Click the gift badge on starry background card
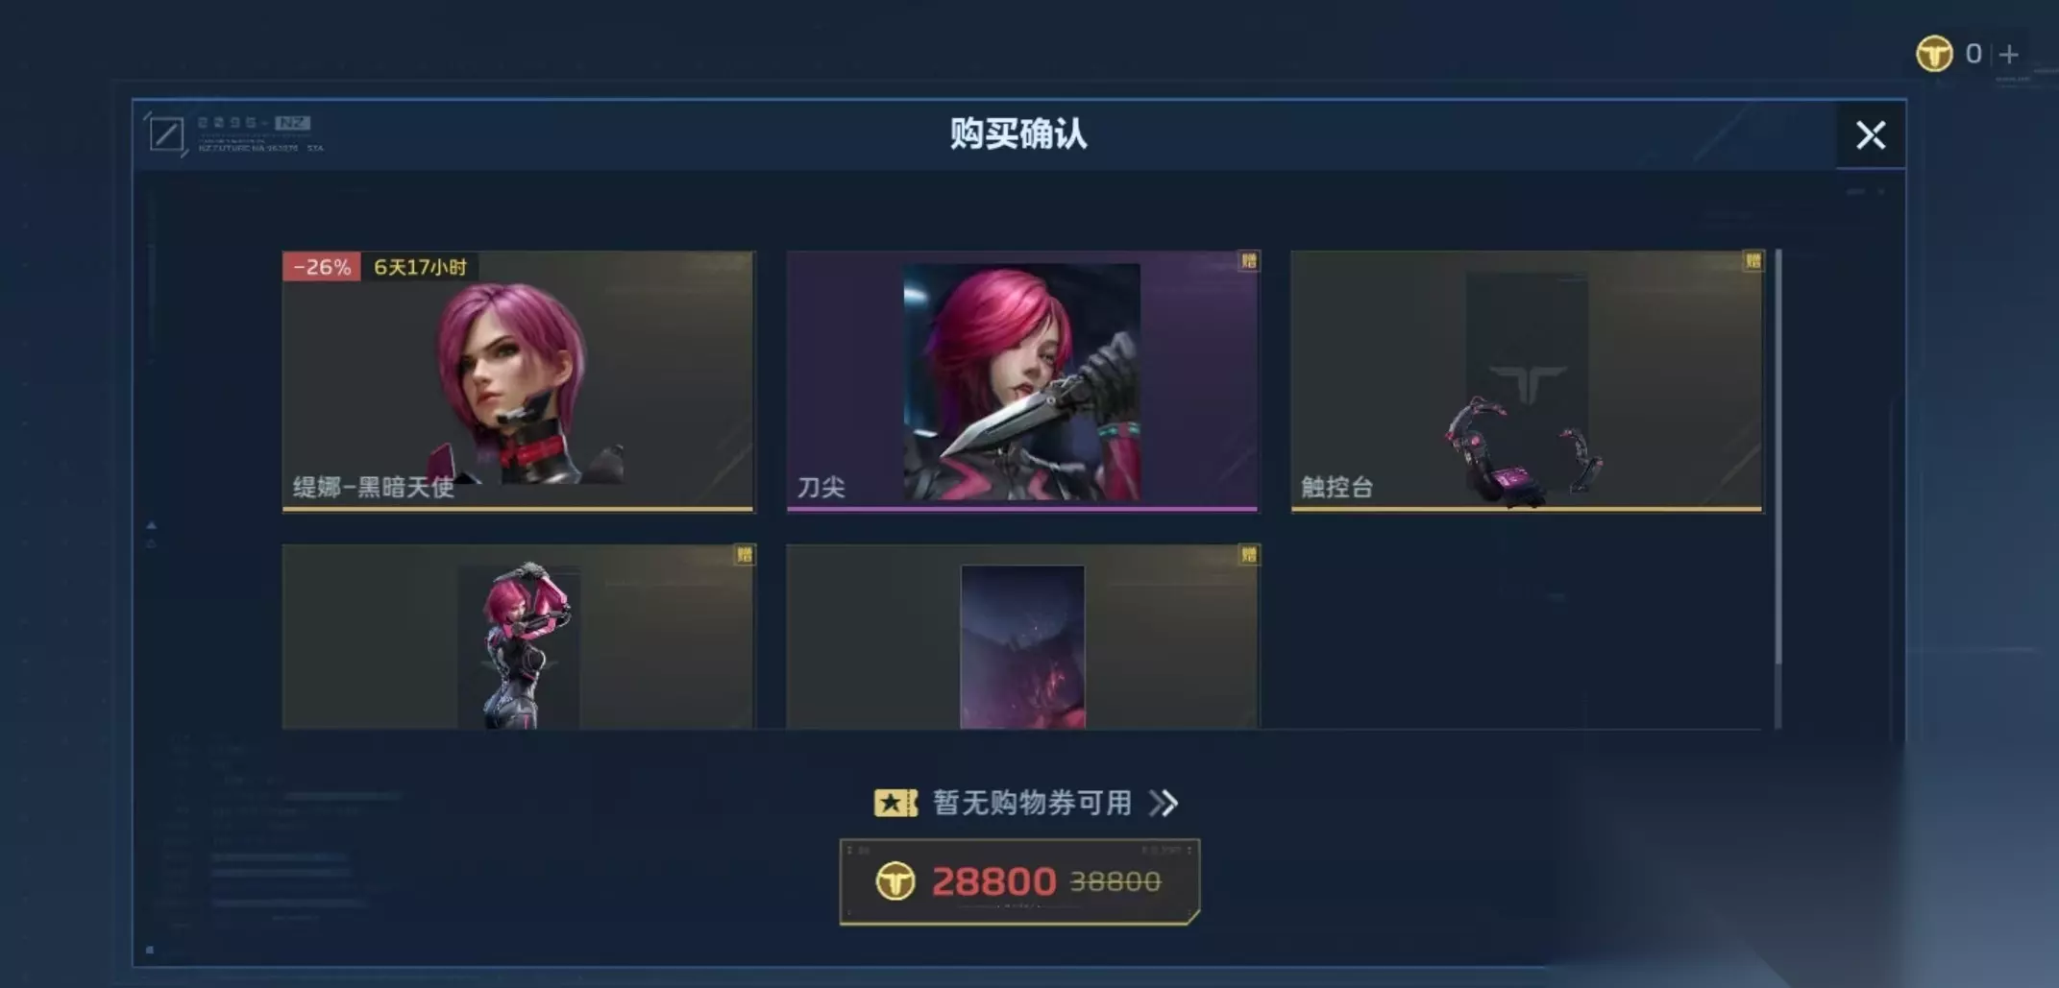Viewport: 2059px width, 988px height. coord(1248,555)
